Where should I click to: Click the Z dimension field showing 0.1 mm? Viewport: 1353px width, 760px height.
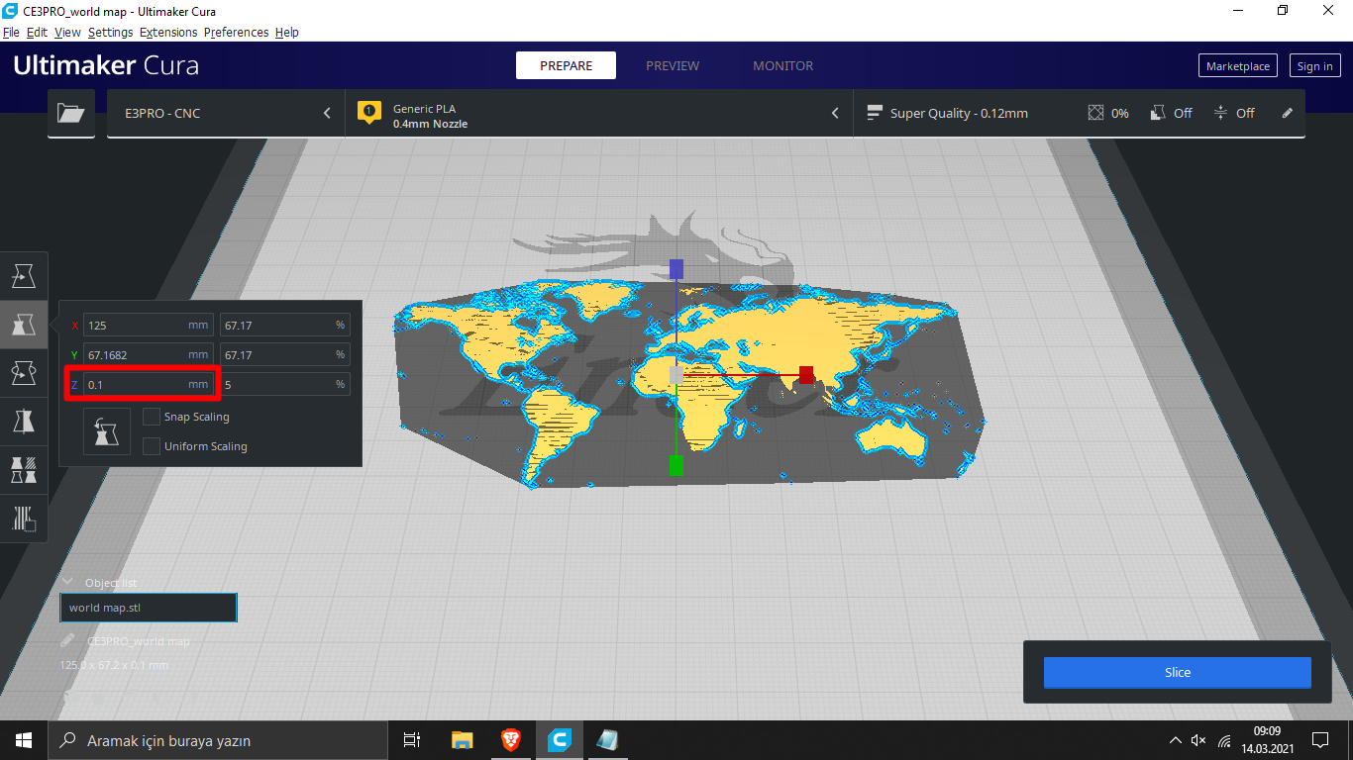point(149,384)
